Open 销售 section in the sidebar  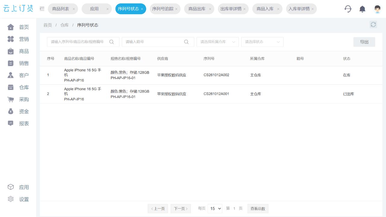click(18, 63)
